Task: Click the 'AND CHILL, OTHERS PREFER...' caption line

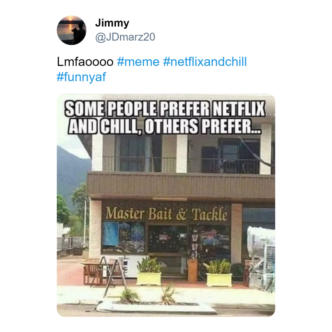Action: (165, 126)
